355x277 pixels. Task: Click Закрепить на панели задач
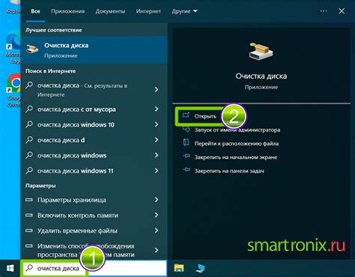coord(229,171)
